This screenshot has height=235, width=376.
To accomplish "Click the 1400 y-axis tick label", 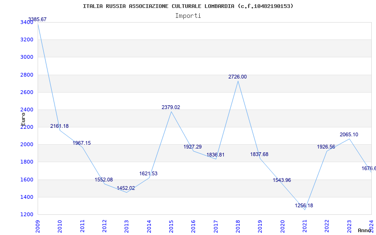I will 27,197.
